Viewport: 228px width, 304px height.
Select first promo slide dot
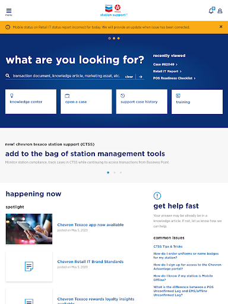pyautogui.click(x=108, y=173)
